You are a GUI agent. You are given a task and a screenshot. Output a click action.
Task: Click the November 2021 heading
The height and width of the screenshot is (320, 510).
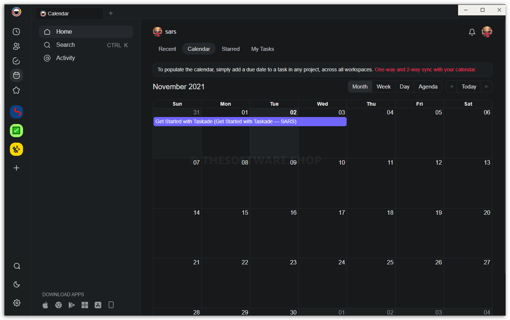pos(179,87)
